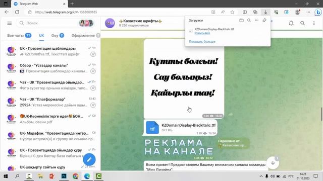Open the Bing sidebar button
Image resolution: width=323 pixels, height=181 pixels.
(318, 12)
